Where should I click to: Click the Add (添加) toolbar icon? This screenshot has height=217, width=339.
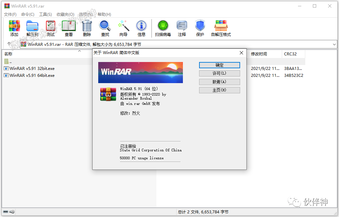coord(14,28)
